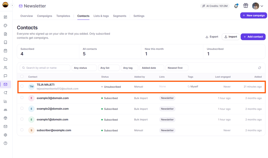Select the highlighted newsletter envelope sidebar icon
The image size is (268, 158).
coord(6,84)
